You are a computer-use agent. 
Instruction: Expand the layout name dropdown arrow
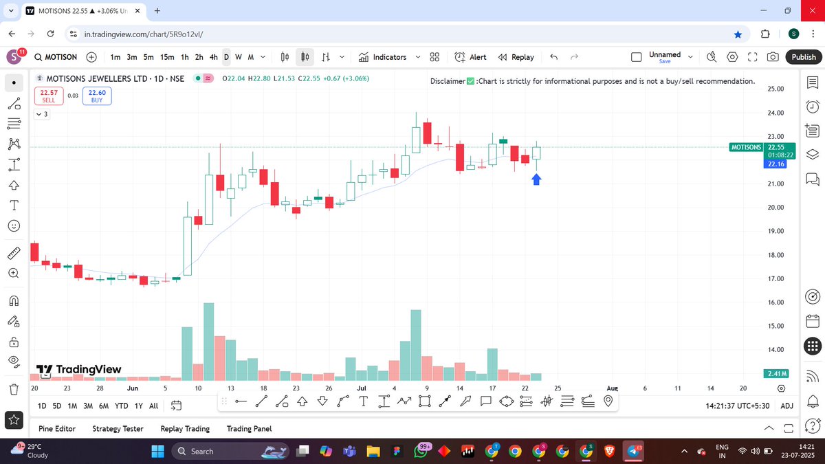[x=692, y=57]
